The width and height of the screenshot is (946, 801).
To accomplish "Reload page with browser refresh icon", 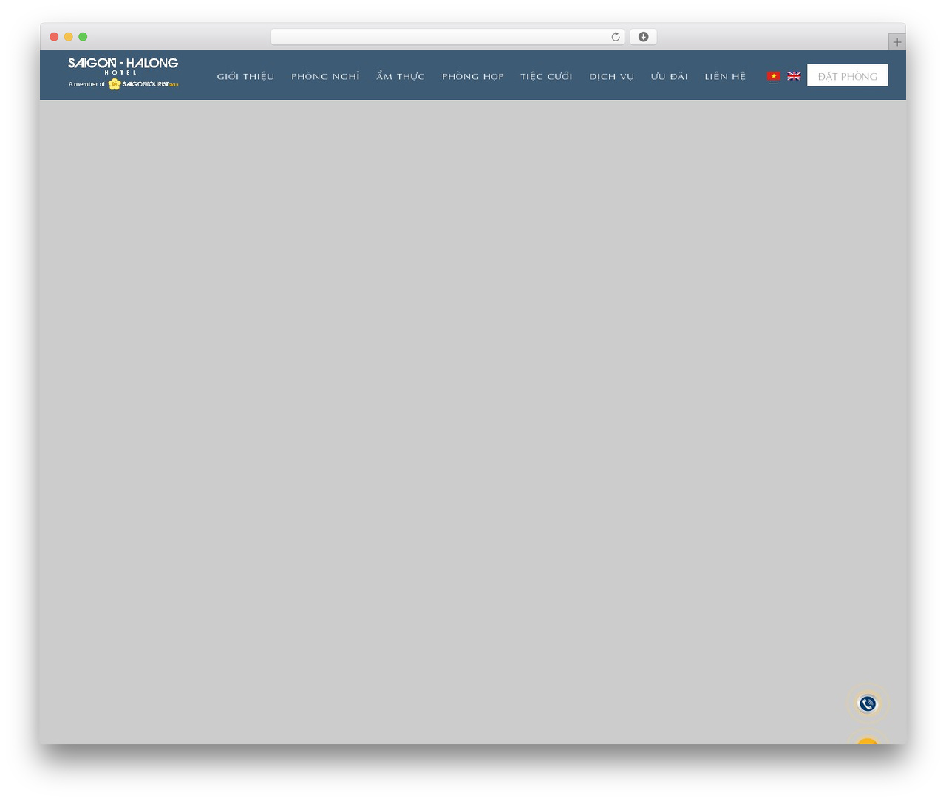I will point(615,37).
